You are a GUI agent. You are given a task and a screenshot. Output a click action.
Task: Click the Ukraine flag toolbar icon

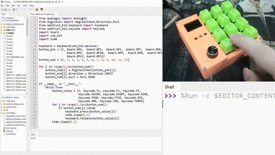pos(42,9)
